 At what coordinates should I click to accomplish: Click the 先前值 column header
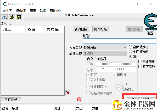point(54,29)
